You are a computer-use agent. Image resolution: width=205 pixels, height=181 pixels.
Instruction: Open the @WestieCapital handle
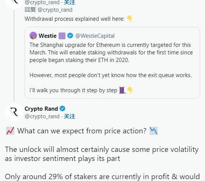coord(95,36)
